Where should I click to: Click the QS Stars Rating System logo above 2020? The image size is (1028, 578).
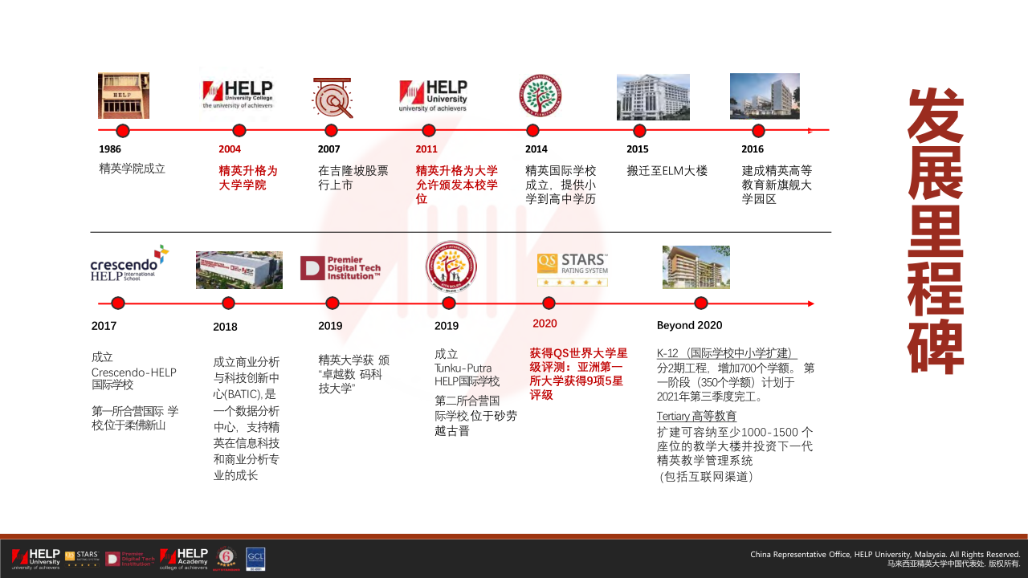click(x=573, y=270)
